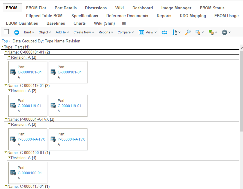Expand the Compare dropdown menu

click(x=126, y=32)
